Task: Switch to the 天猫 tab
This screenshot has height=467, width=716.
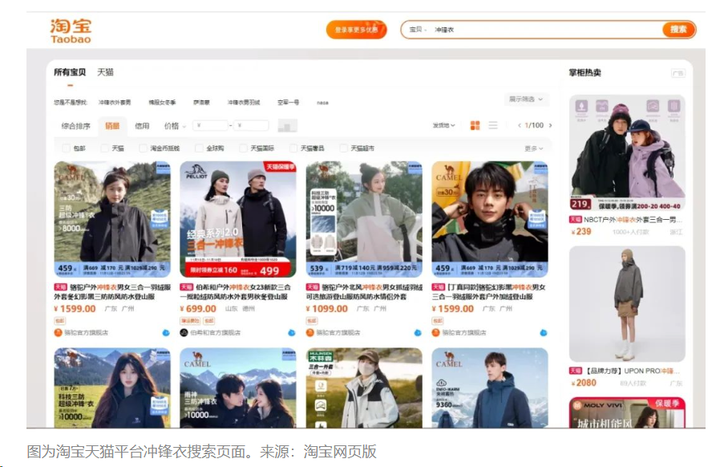Action: 106,72
